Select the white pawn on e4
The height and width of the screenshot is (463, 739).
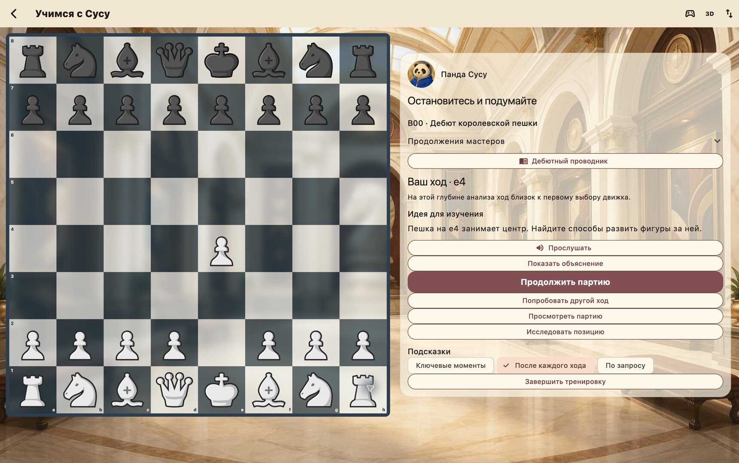222,249
